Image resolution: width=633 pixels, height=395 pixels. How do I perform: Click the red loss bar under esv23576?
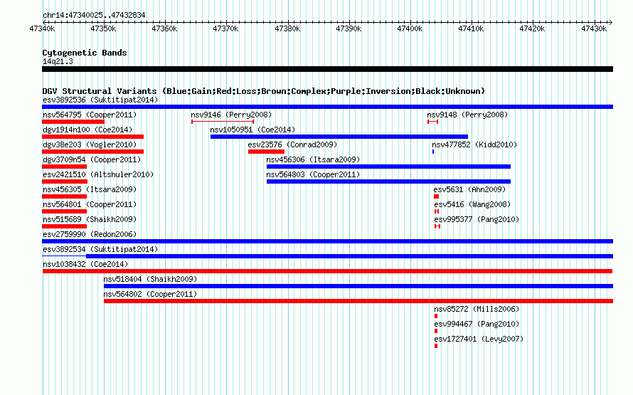pyautogui.click(x=266, y=152)
